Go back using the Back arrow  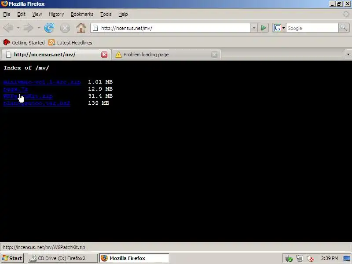pos(8,28)
